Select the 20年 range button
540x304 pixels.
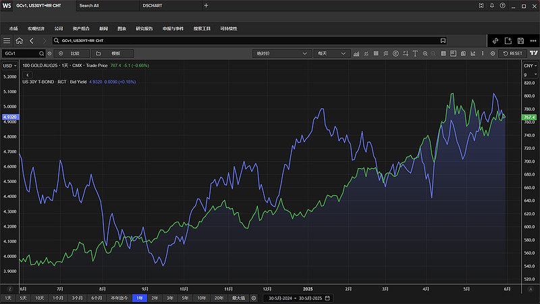point(219,298)
